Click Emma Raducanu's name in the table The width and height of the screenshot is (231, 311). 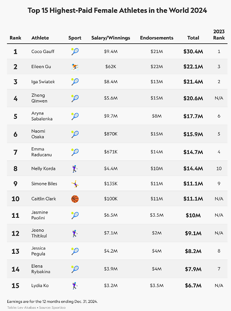coord(41,152)
